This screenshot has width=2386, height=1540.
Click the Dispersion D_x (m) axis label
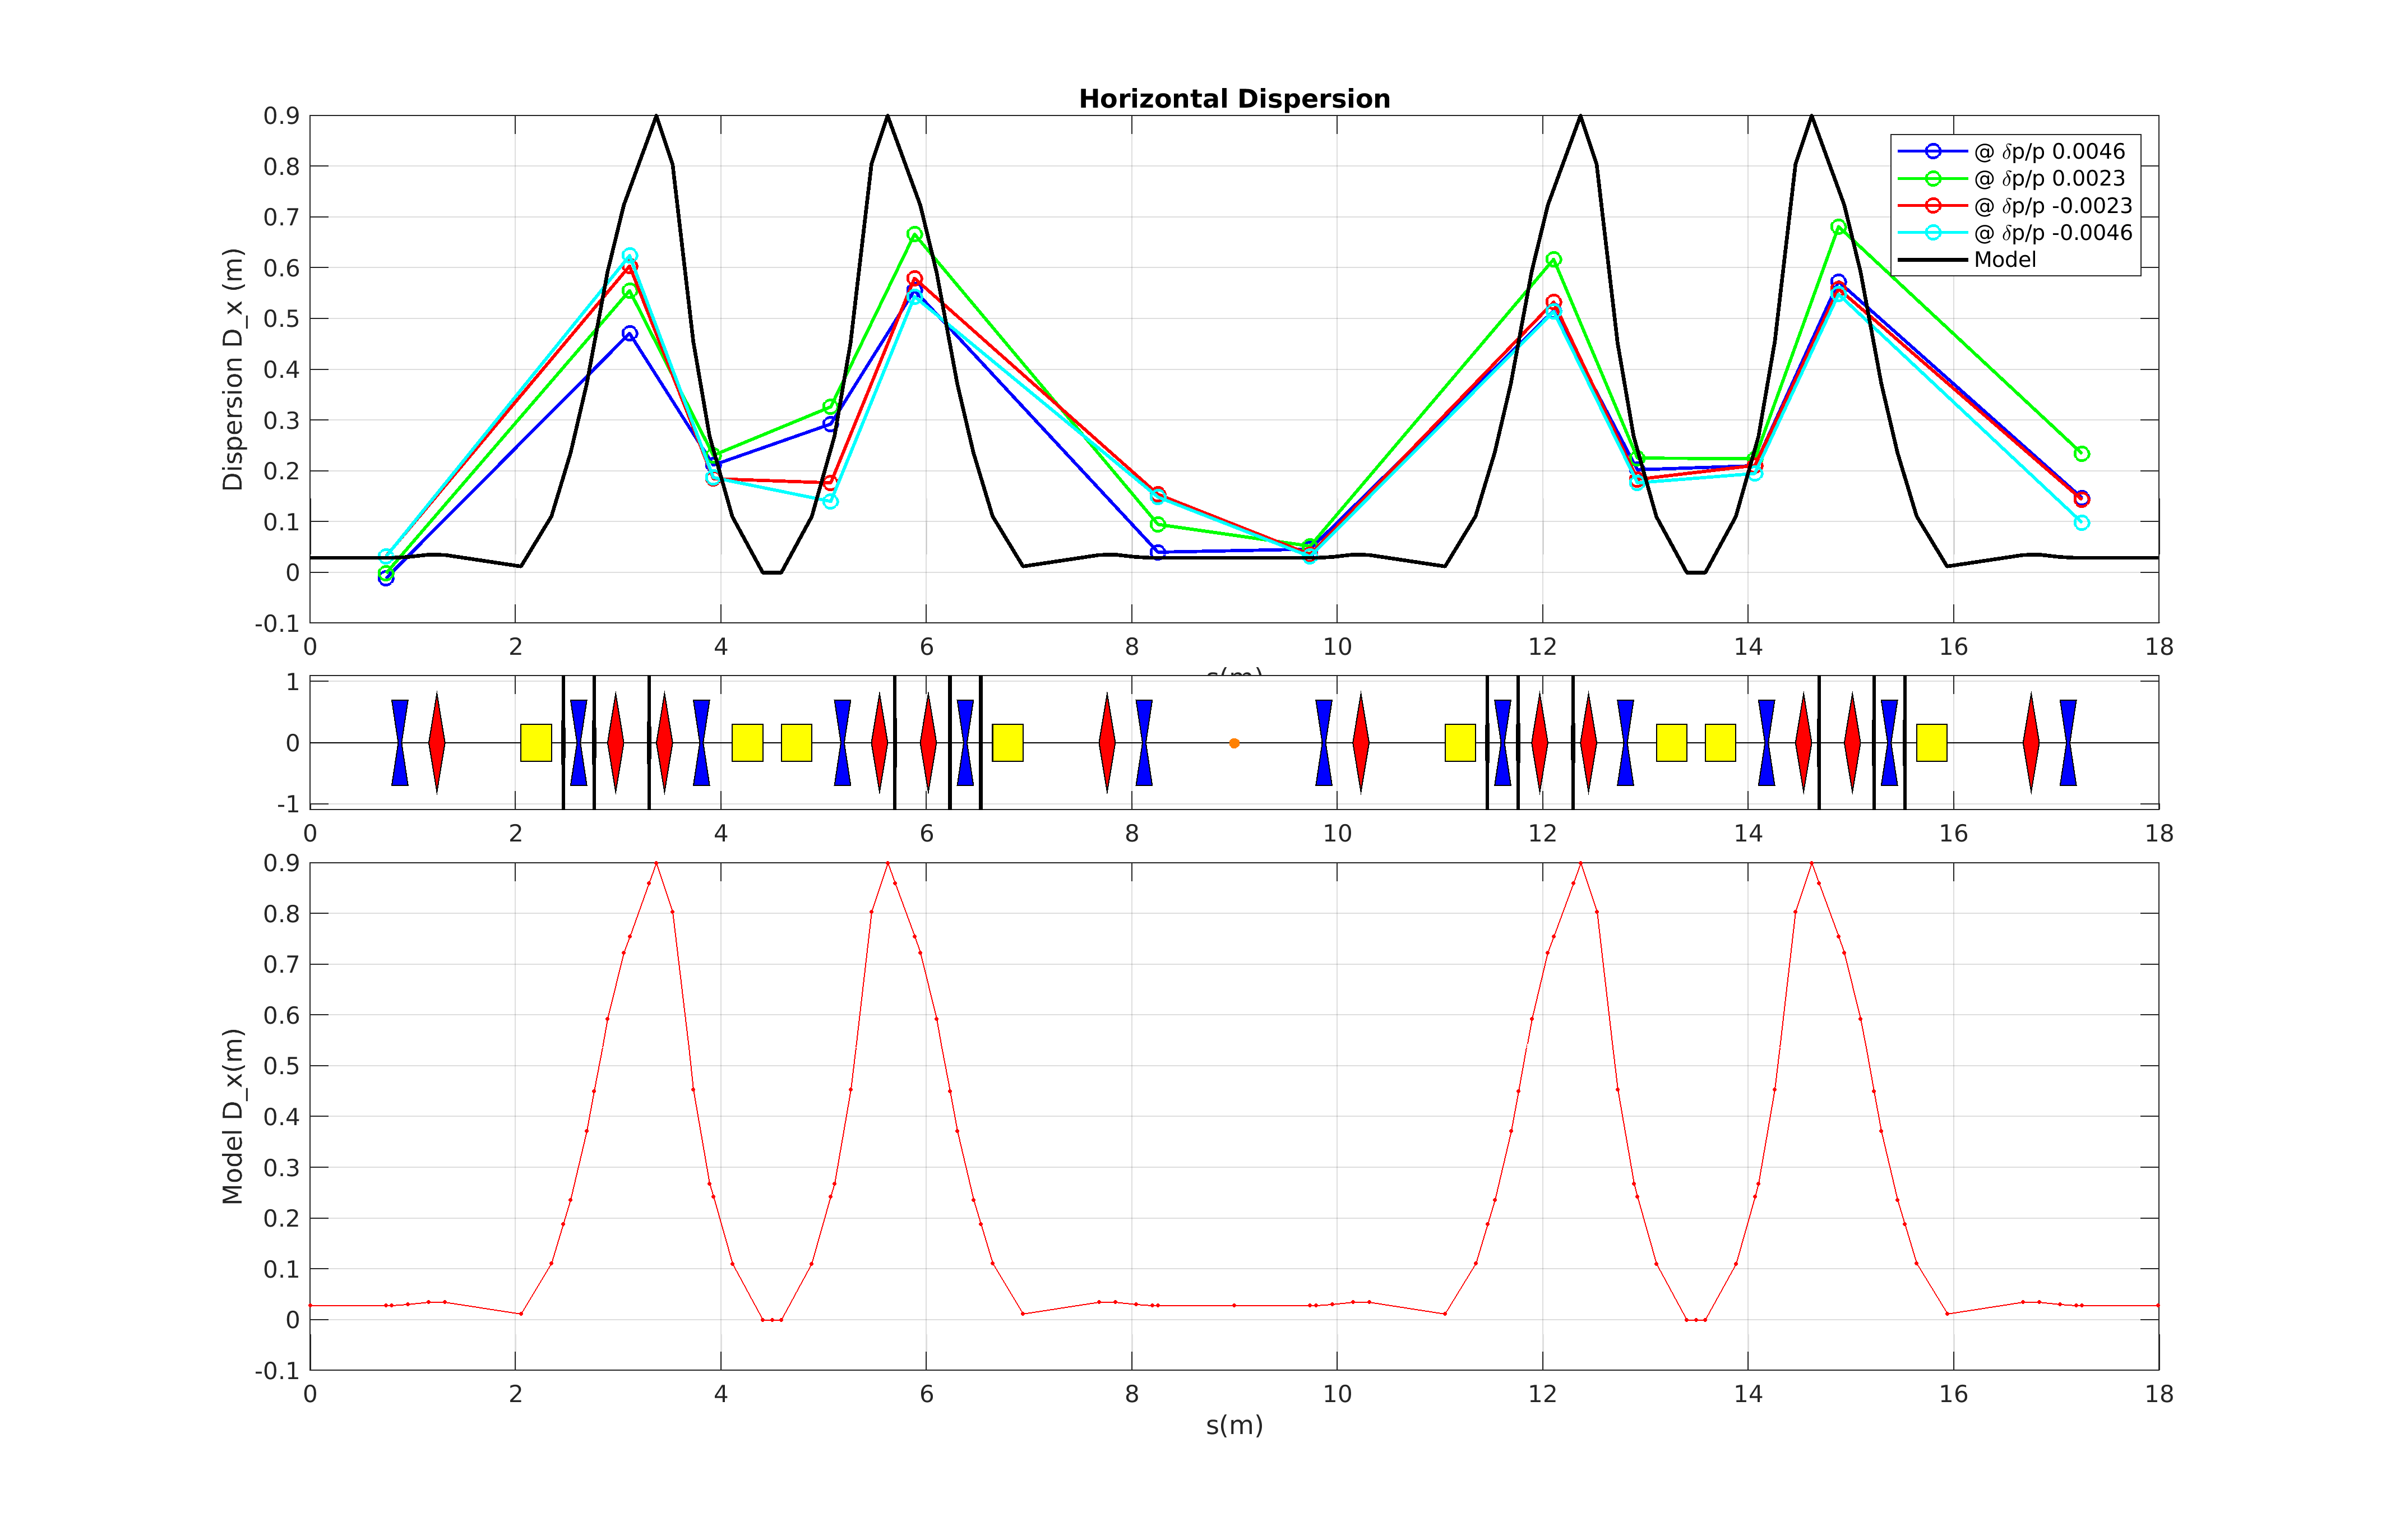click(x=232, y=369)
